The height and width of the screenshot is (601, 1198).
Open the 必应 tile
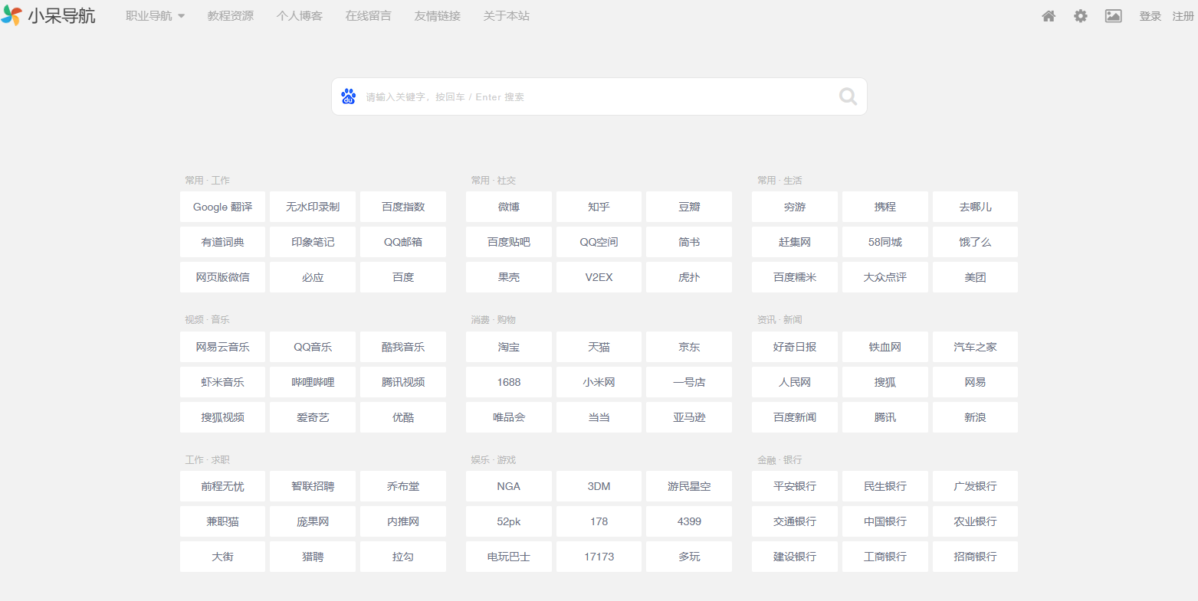click(313, 277)
